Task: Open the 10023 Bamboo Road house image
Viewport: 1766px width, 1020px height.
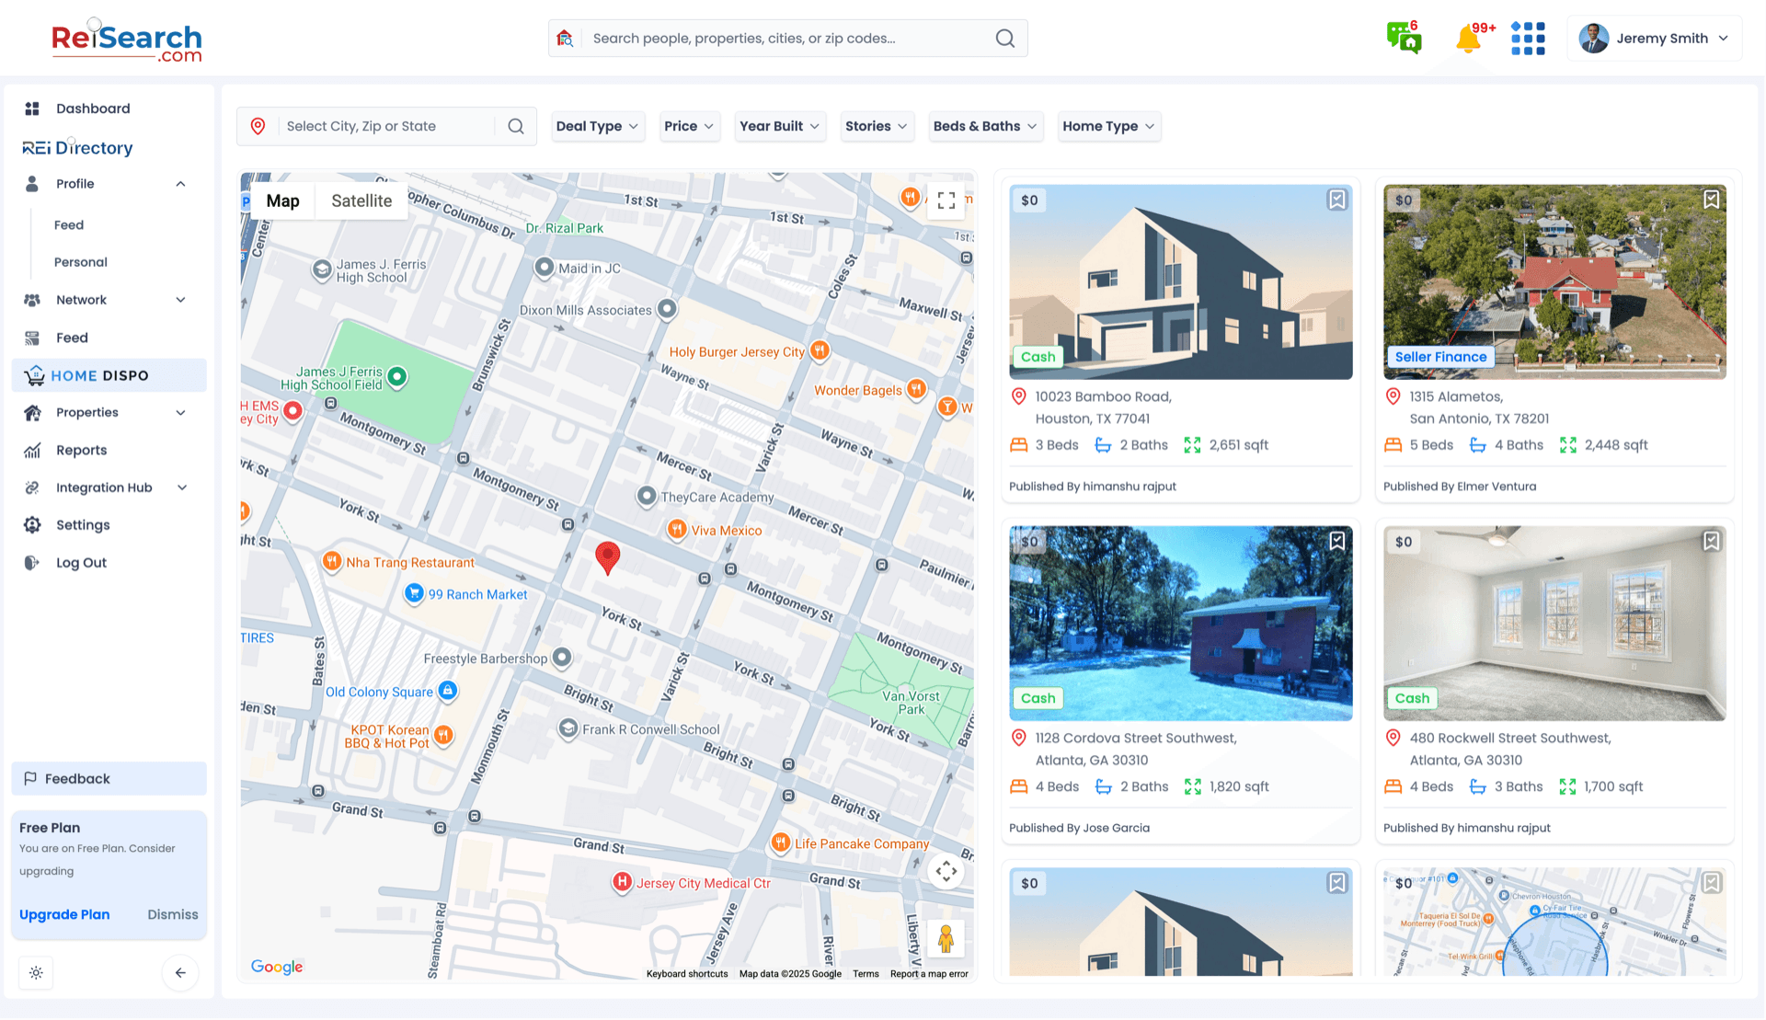Action: [1180, 282]
